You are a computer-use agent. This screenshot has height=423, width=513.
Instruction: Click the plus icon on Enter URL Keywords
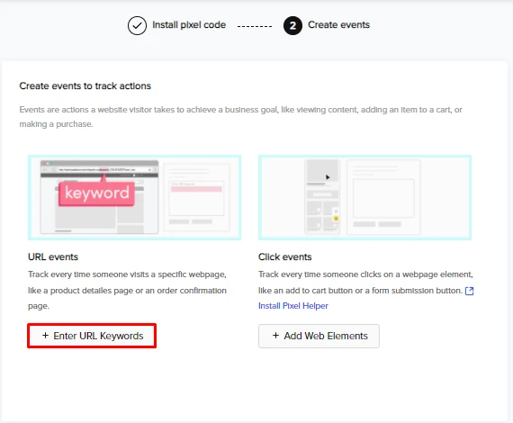pos(46,336)
